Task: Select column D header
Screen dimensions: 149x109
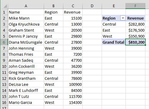Action: (x=92, y=6)
